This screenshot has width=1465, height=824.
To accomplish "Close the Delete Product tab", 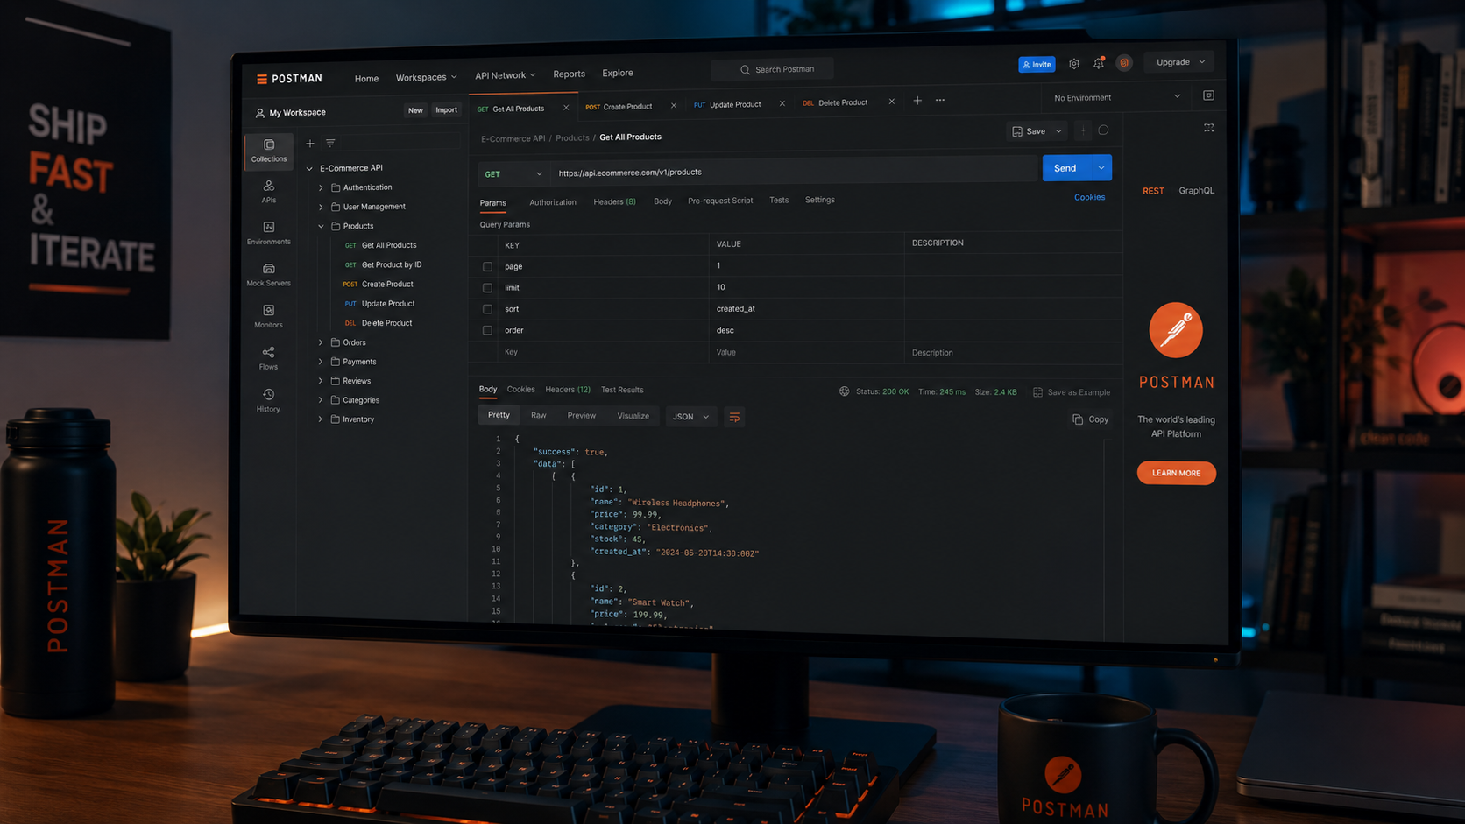I will coord(892,102).
